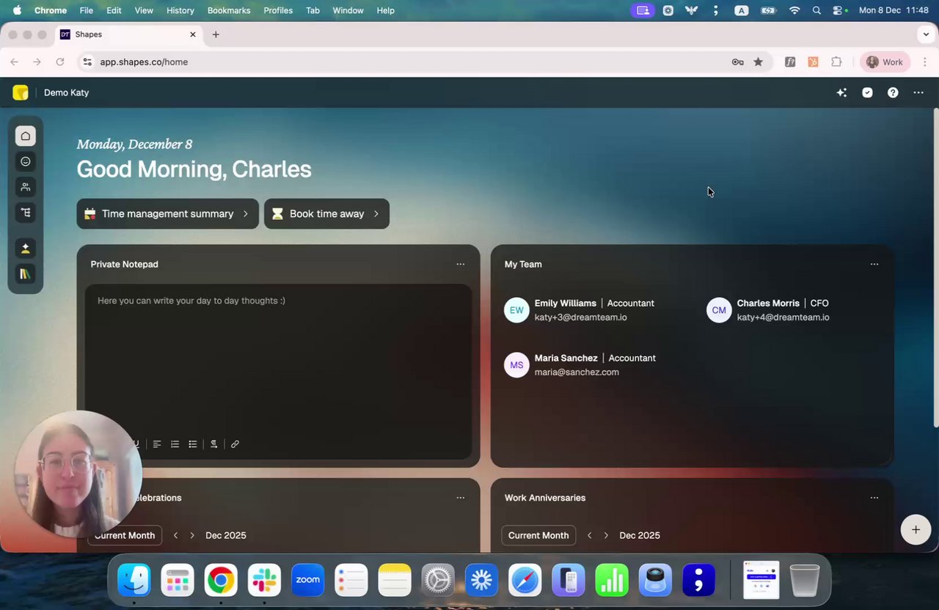The height and width of the screenshot is (610, 939).
Task: Select Emily Williams team member
Action: pyautogui.click(x=580, y=310)
